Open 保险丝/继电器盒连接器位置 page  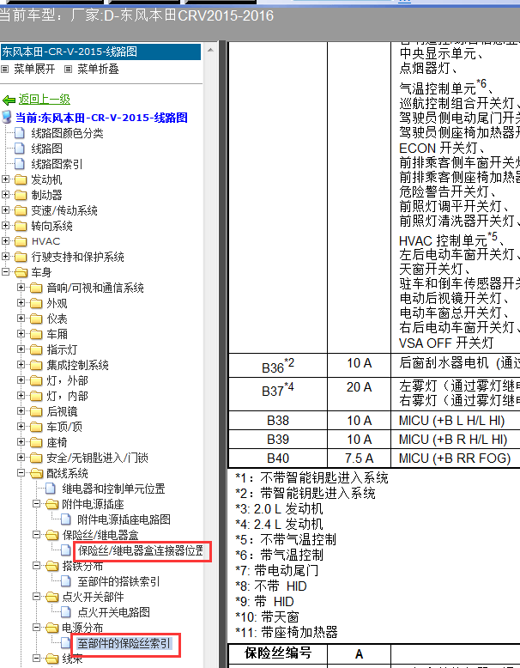coord(141,550)
